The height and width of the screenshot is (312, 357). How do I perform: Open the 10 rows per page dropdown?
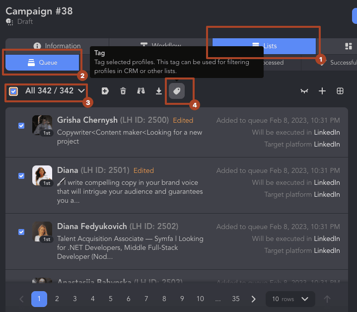coord(290,299)
